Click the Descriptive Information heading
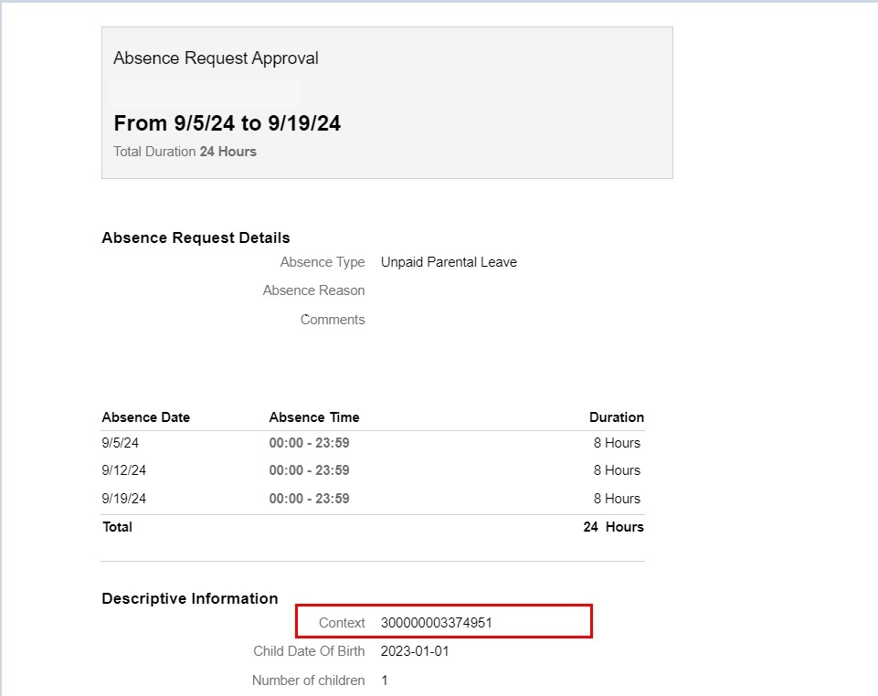This screenshot has height=696, width=878. tap(189, 598)
